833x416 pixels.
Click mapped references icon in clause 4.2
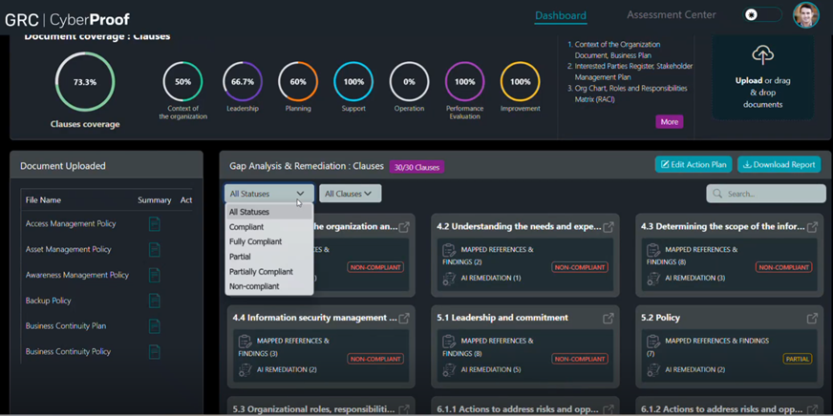pyautogui.click(x=449, y=250)
